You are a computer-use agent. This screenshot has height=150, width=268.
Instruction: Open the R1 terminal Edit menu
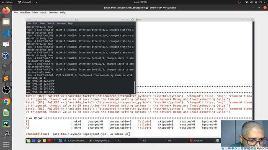(x=35, y=23)
